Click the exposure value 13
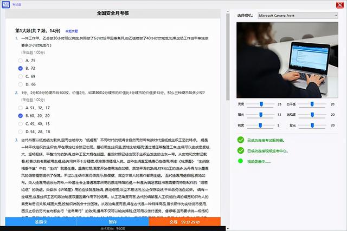347x231 pixels. coord(279,115)
